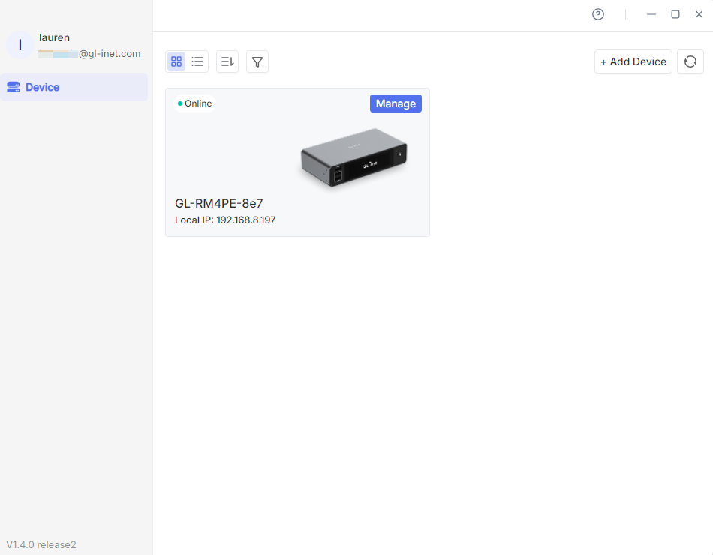Switch to list view layout
Image resolution: width=713 pixels, height=555 pixels.
click(x=197, y=61)
